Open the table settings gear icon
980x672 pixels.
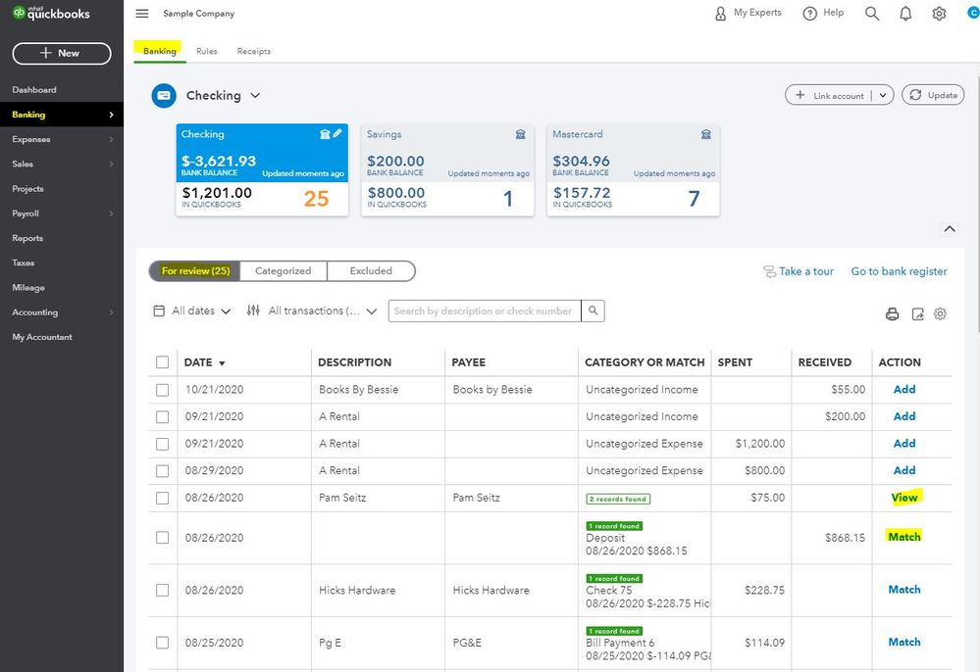point(940,313)
